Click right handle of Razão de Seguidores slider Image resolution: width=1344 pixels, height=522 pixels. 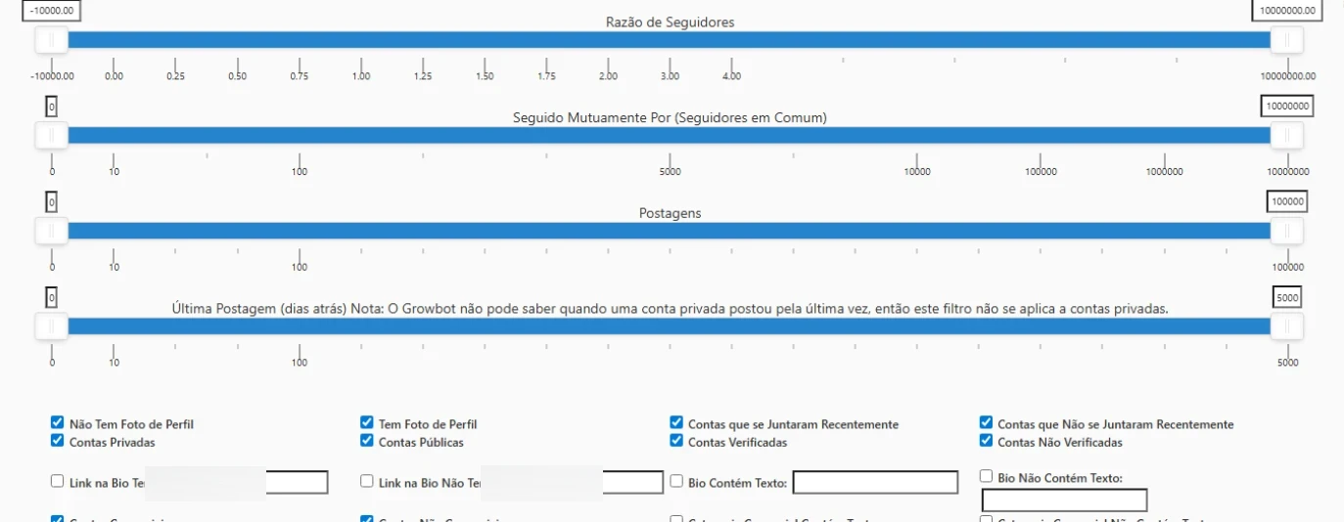point(1287,39)
